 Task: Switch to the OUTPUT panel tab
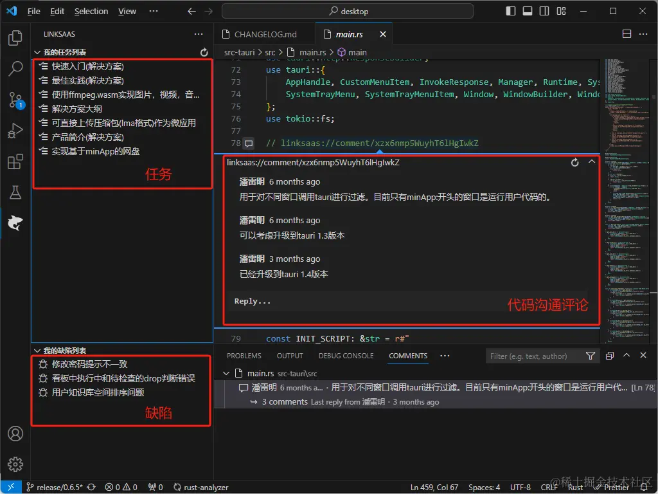[290, 356]
